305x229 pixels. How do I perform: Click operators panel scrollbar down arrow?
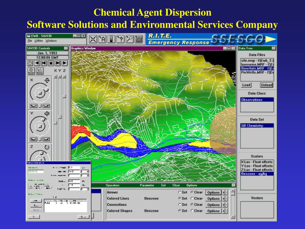click(233, 217)
